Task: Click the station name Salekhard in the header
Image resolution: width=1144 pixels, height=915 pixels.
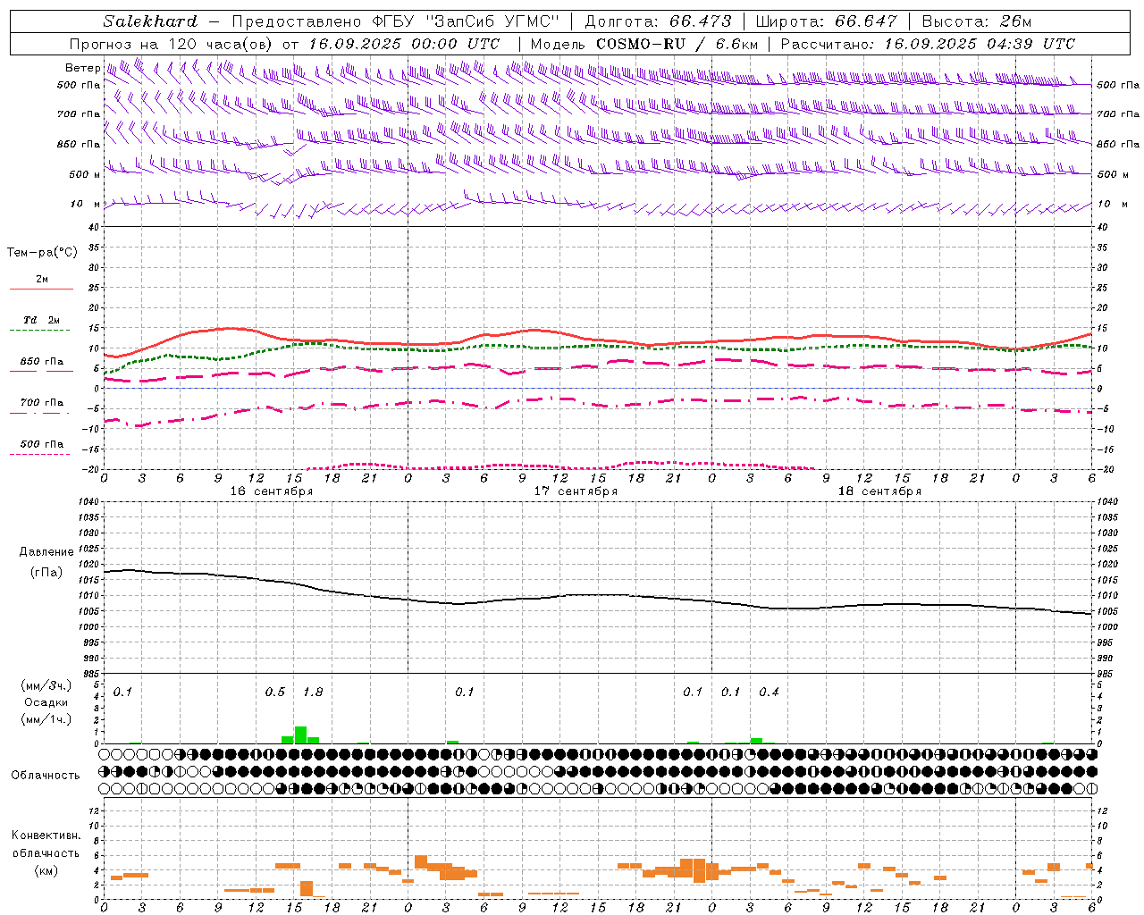Action: point(150,21)
